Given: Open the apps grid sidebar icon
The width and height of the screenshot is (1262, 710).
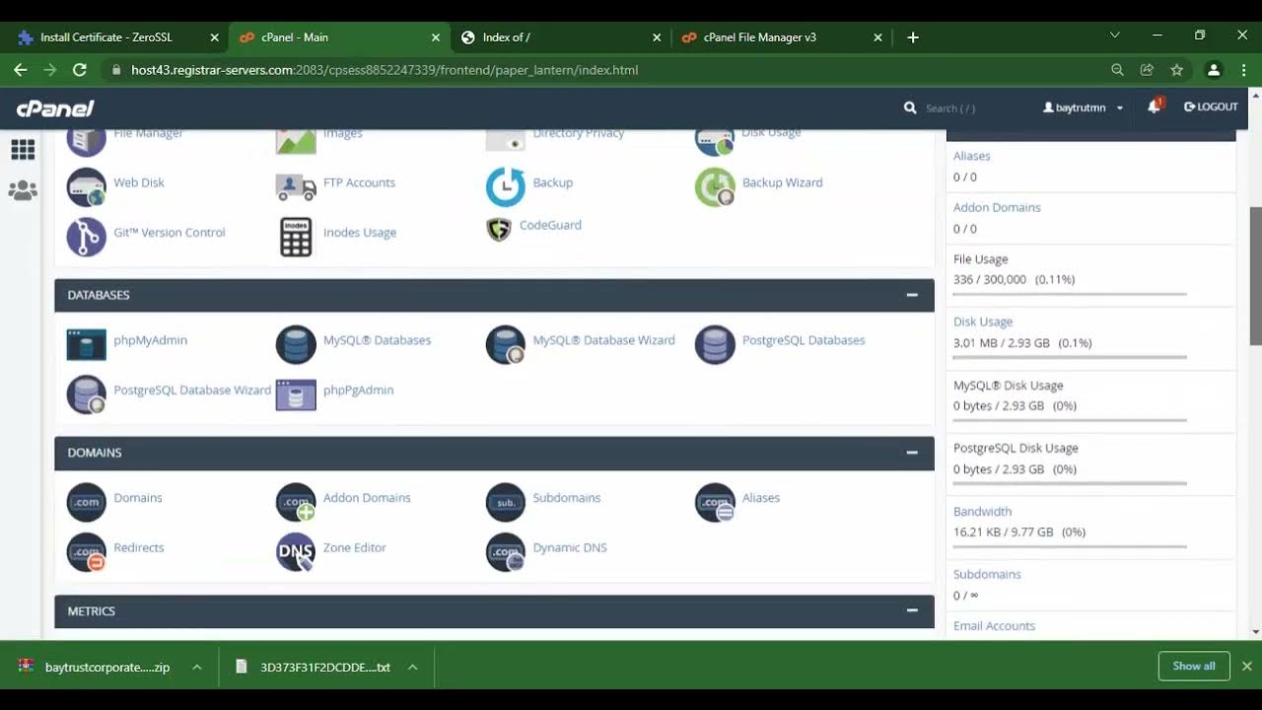Looking at the screenshot, I should tap(23, 150).
